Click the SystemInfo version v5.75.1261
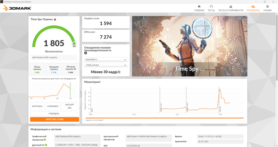 [x=220, y=142]
